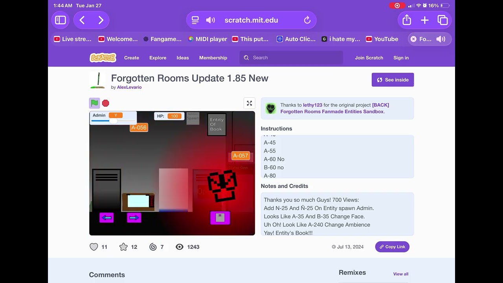Love the project with heart icon

(x=94, y=247)
